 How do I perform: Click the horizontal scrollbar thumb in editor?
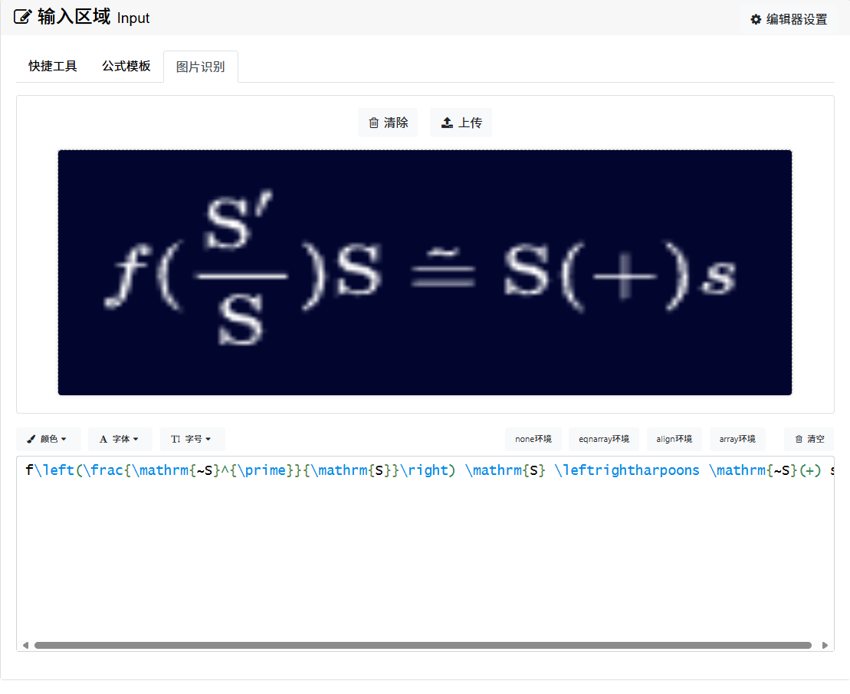point(423,645)
